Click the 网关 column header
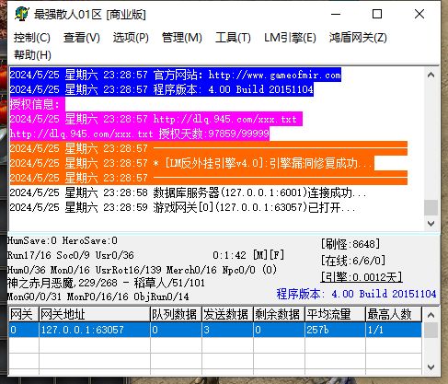Screen dimensions: 448x384 tap(23, 314)
